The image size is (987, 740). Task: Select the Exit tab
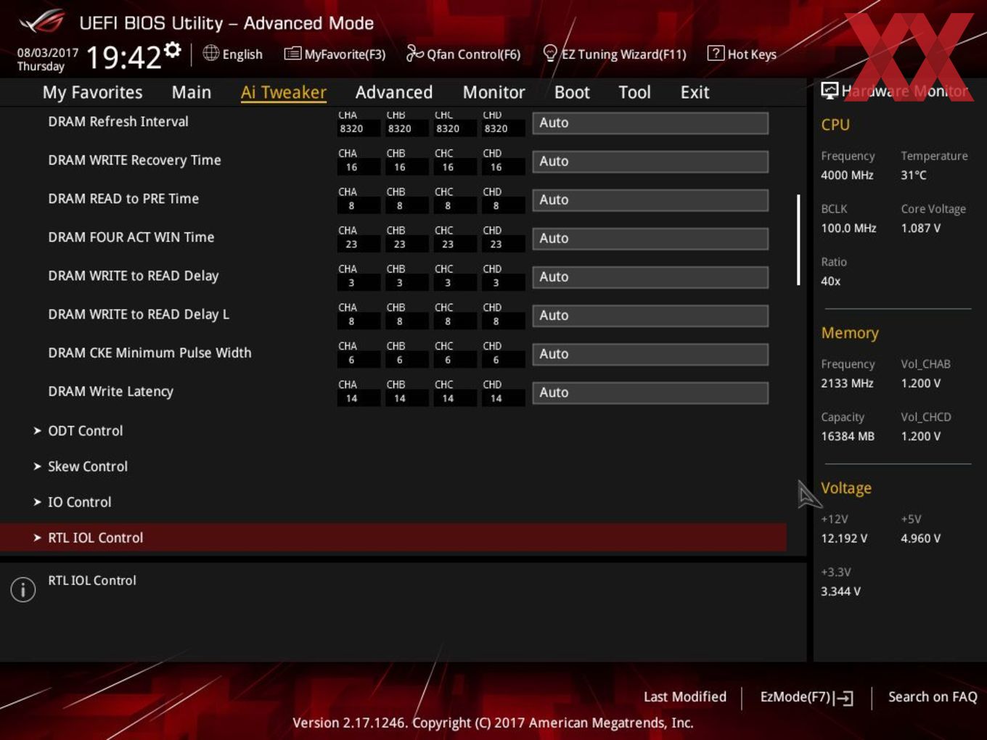(x=695, y=92)
